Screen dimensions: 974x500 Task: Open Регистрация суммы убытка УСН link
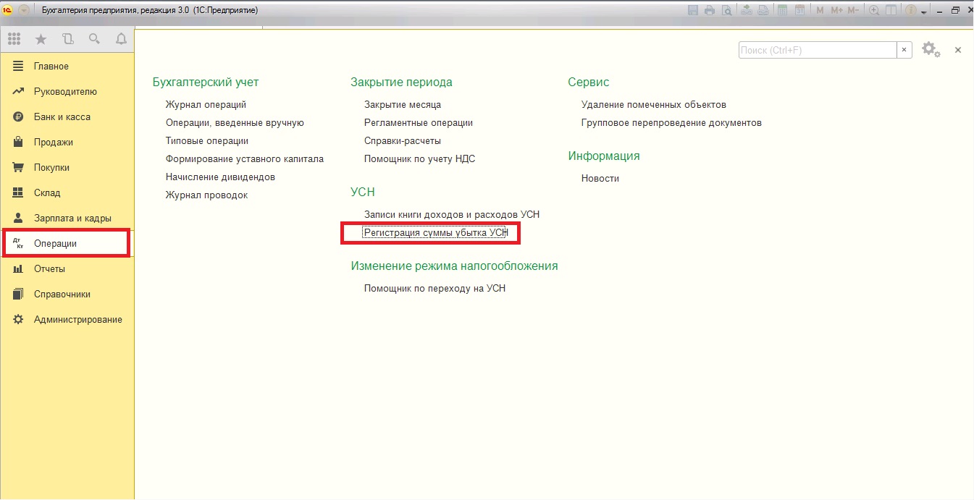pos(436,233)
